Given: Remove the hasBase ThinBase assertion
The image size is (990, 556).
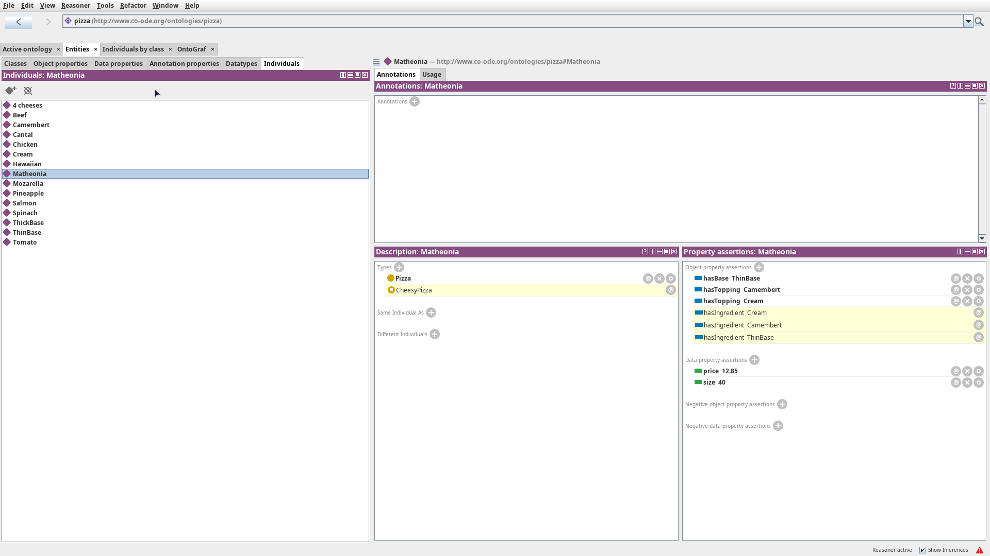Looking at the screenshot, I should pos(967,279).
